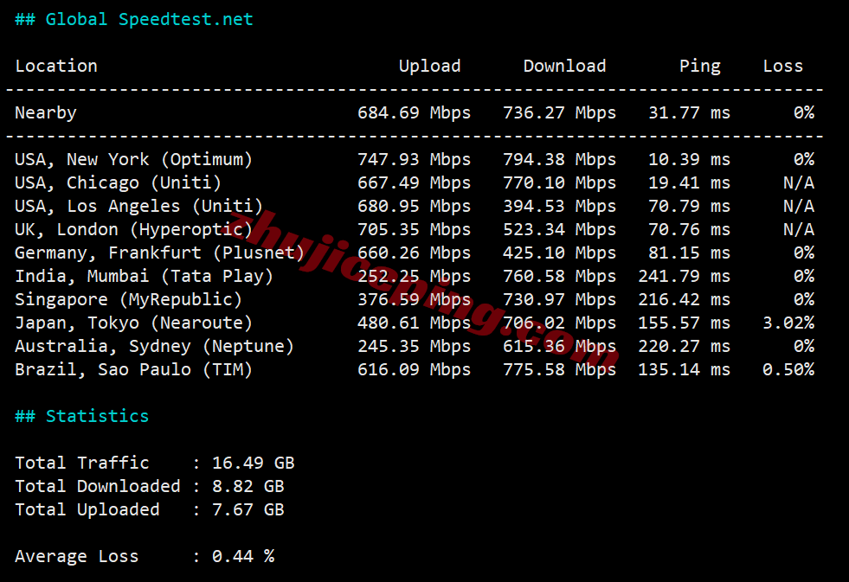Image resolution: width=849 pixels, height=582 pixels.
Task: Select Los Angeles download '394.53 Mbps'
Action: [x=559, y=206]
